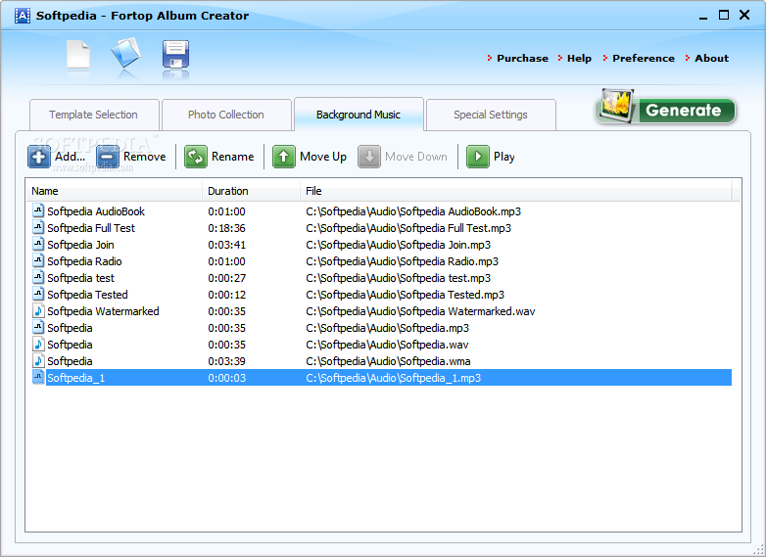Select the Softpedia Tested name
The height and width of the screenshot is (557, 766).
point(87,295)
